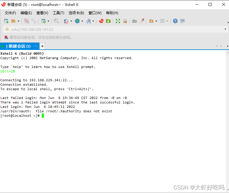Open the 工具(T) menu
This screenshot has width=229, height=193.
[58, 13]
